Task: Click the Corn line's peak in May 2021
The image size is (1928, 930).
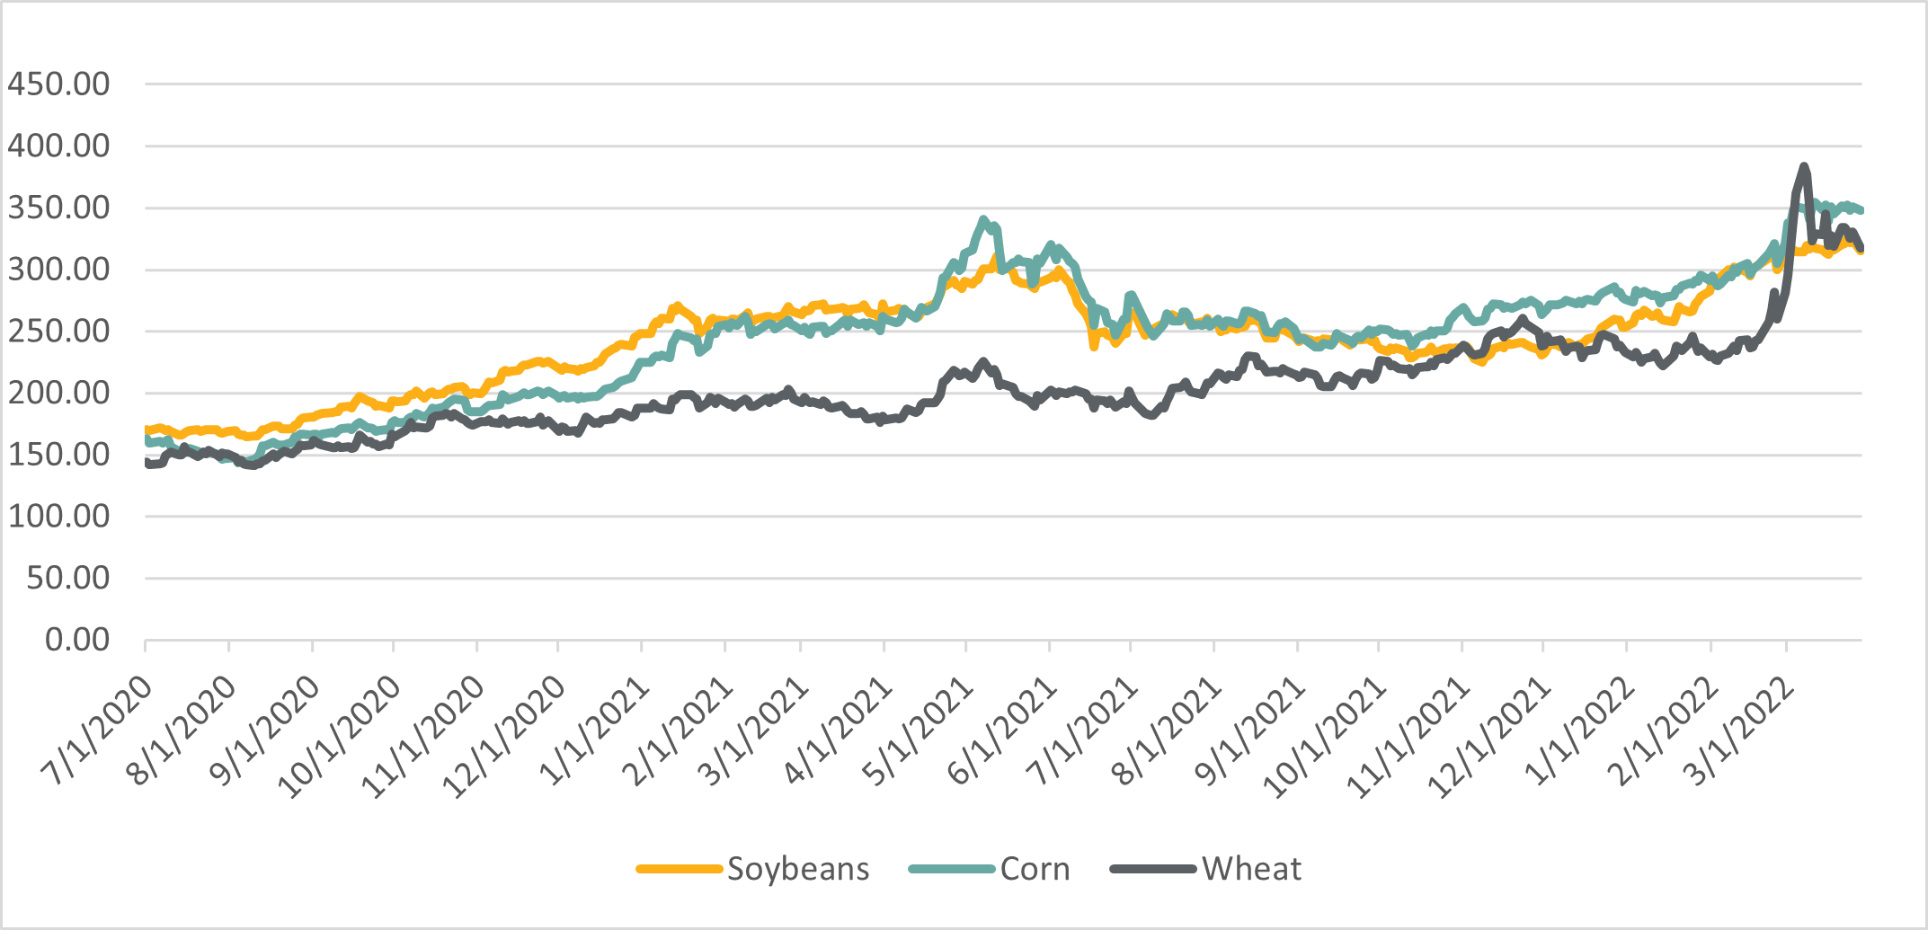Action: click(984, 219)
